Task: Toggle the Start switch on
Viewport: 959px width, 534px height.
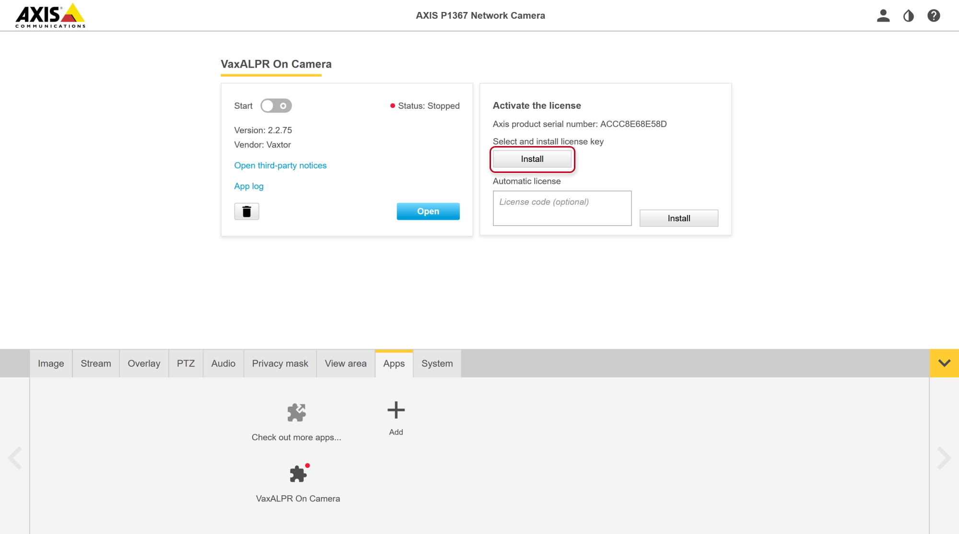Action: (x=276, y=106)
